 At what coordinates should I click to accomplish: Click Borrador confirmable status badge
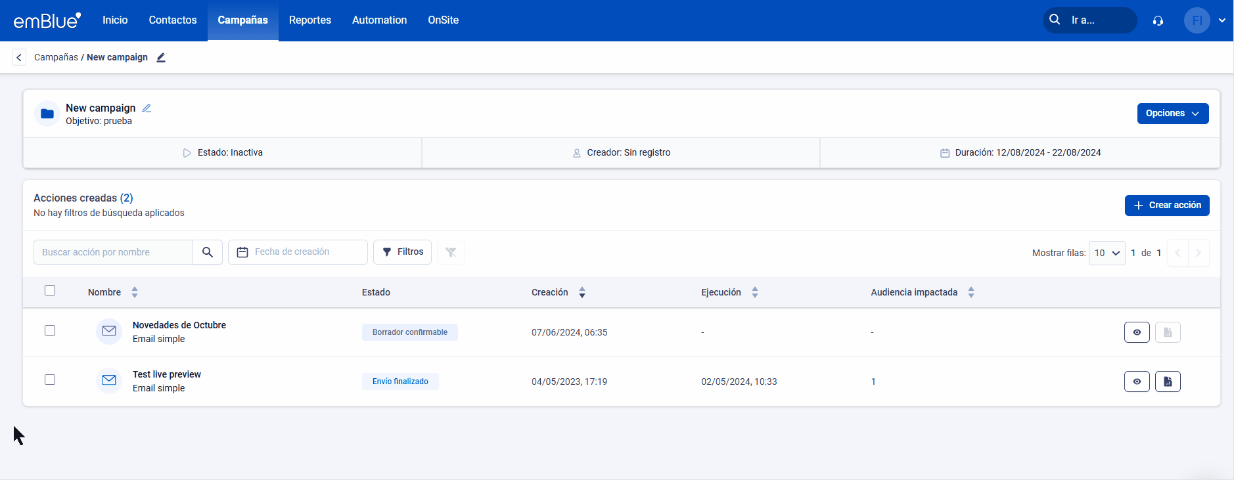click(410, 332)
